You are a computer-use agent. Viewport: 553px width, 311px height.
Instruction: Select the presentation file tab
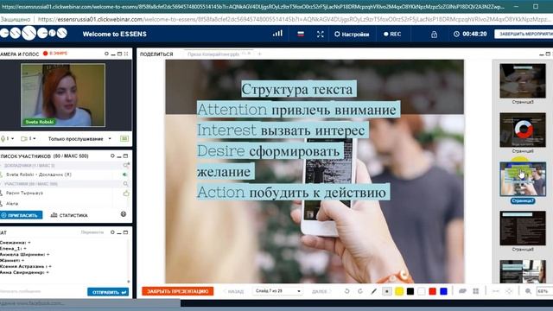tap(218, 54)
